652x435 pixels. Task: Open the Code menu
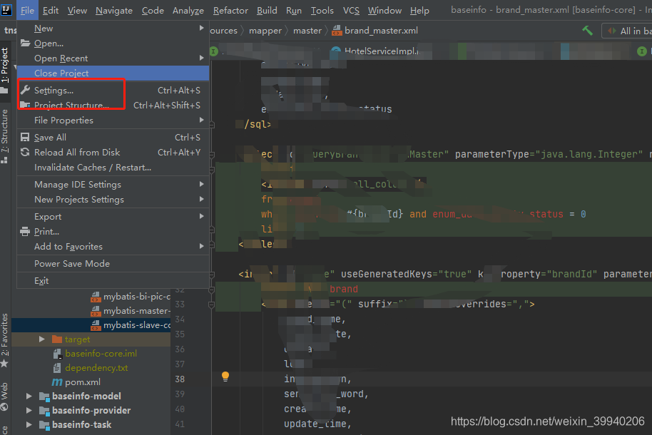coord(153,11)
